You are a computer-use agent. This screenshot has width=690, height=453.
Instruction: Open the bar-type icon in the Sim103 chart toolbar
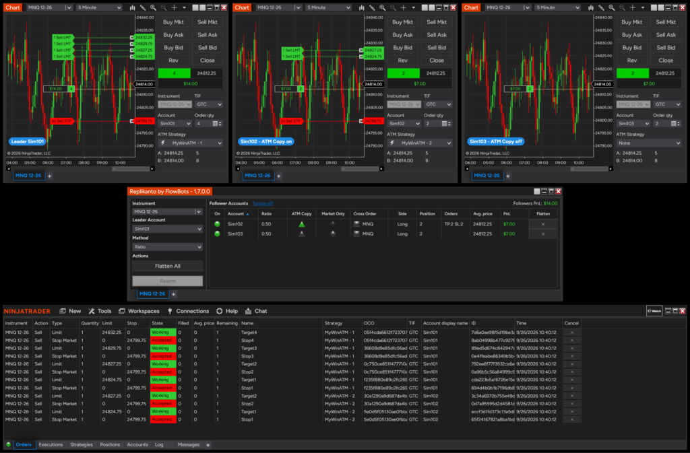[590, 7]
